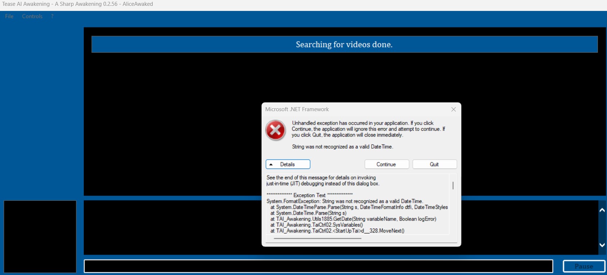This screenshot has width=607, height=275.
Task: Open the Controls menu
Action: pyautogui.click(x=32, y=16)
